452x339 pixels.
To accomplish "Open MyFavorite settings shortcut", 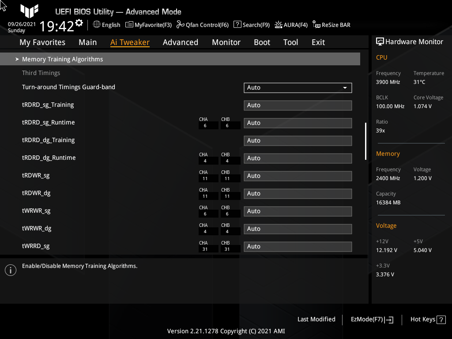I will pyautogui.click(x=148, y=25).
